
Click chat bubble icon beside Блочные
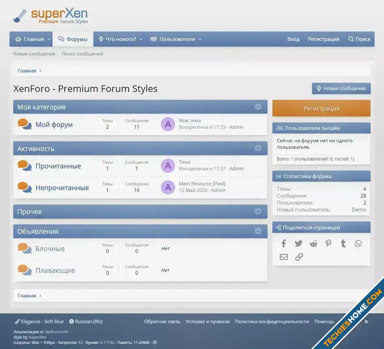click(x=25, y=249)
